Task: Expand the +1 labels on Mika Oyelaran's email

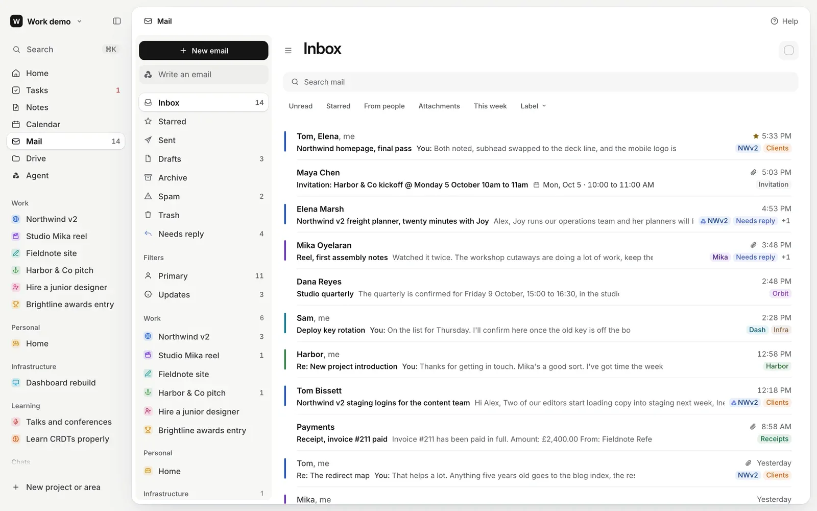Action: pos(786,258)
